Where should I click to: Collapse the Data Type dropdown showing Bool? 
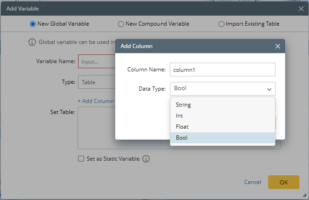point(269,89)
